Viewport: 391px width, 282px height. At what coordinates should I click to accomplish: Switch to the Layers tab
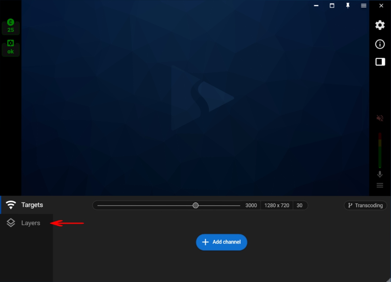pyautogui.click(x=30, y=223)
